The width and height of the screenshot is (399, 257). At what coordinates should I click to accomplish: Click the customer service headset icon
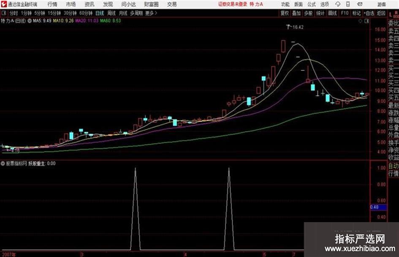(338, 4)
